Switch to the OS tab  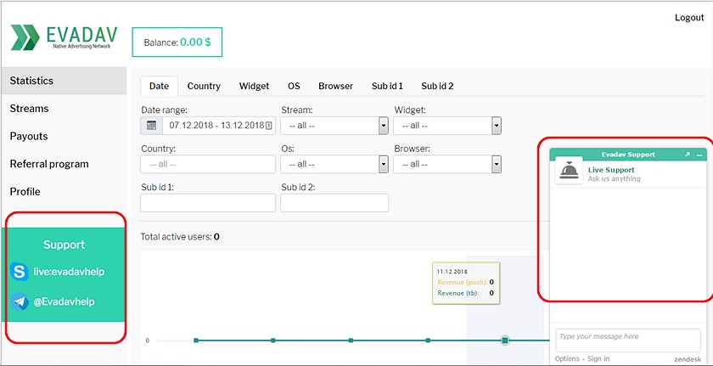click(294, 86)
